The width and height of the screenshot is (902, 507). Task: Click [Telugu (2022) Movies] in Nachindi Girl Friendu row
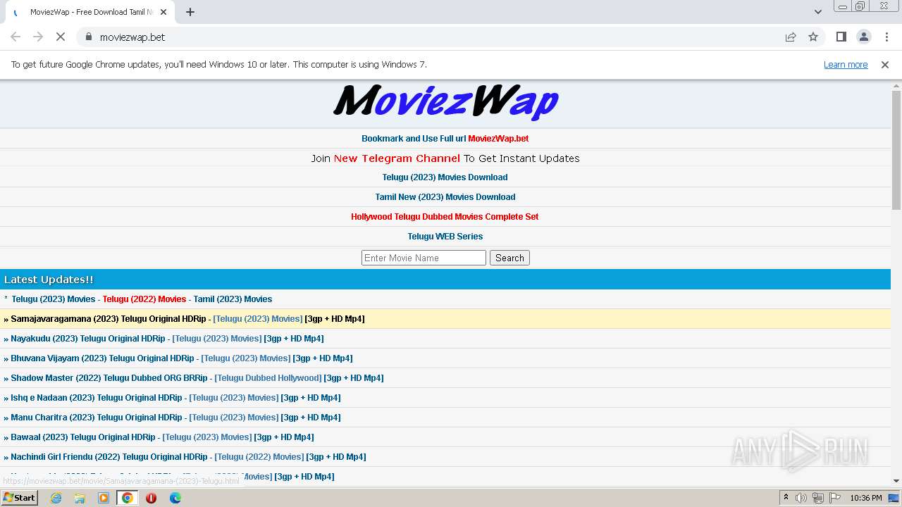pos(259,457)
